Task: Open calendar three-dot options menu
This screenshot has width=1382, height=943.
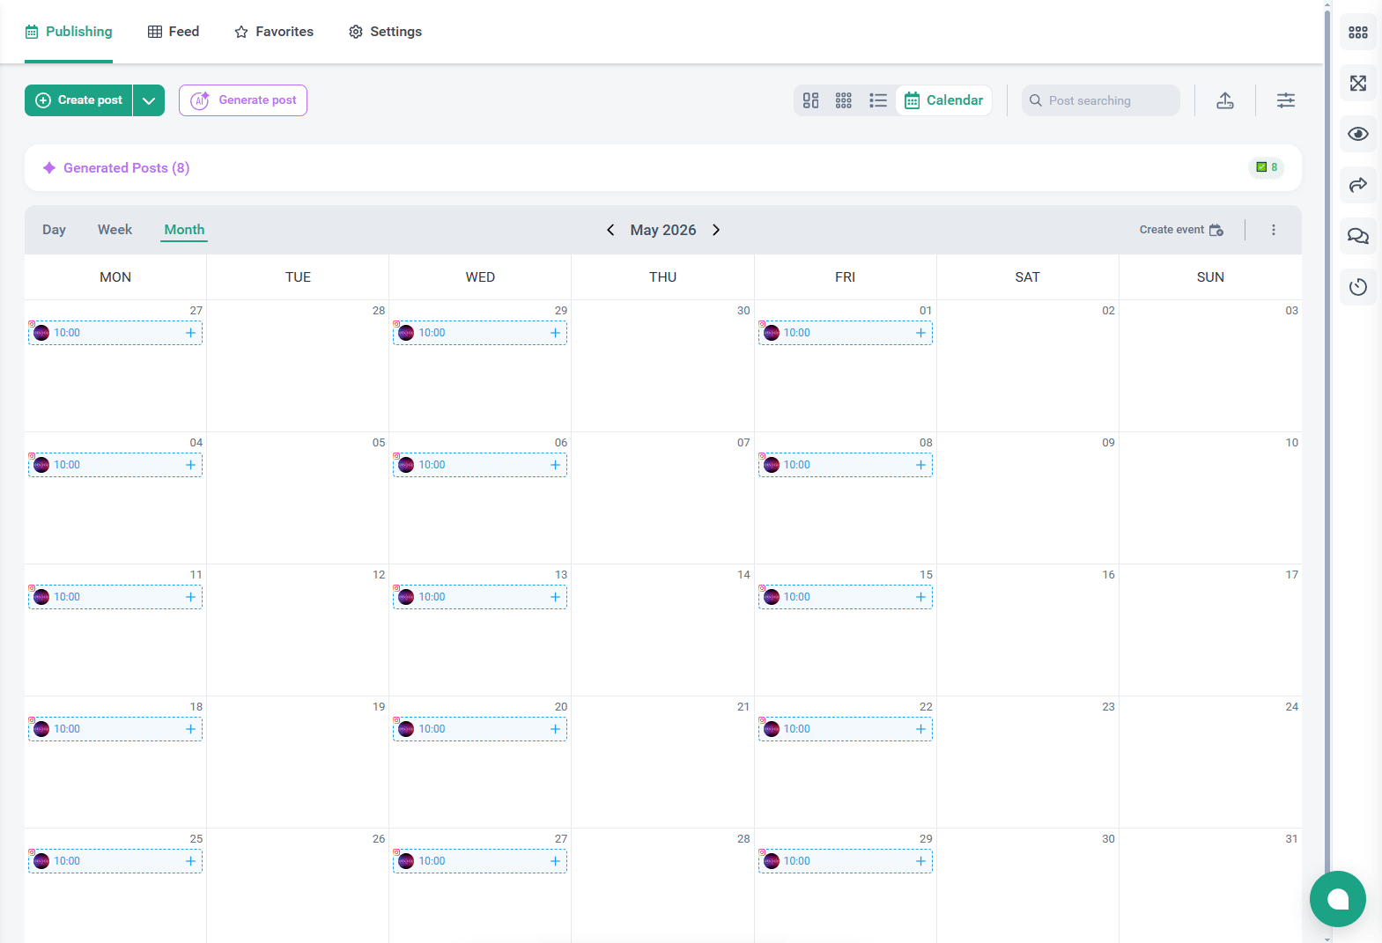Action: (1273, 230)
